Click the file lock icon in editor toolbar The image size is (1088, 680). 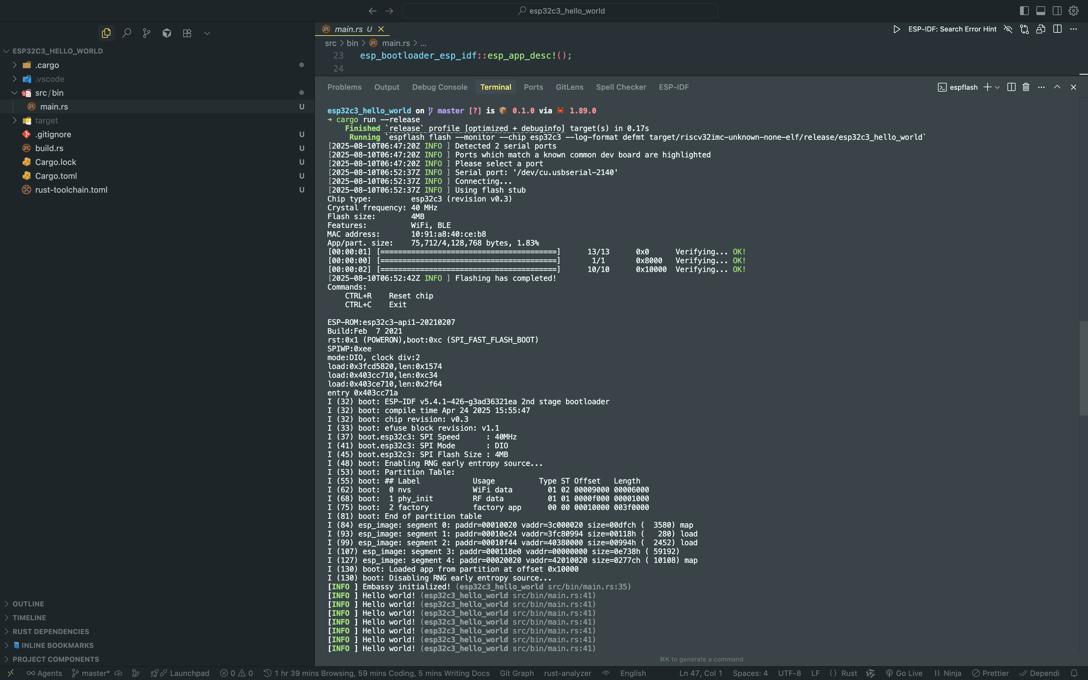1041,29
